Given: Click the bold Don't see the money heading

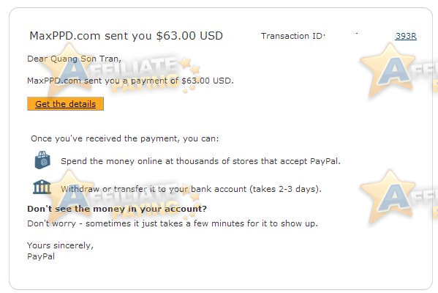Looking at the screenshot, I should [x=117, y=209].
